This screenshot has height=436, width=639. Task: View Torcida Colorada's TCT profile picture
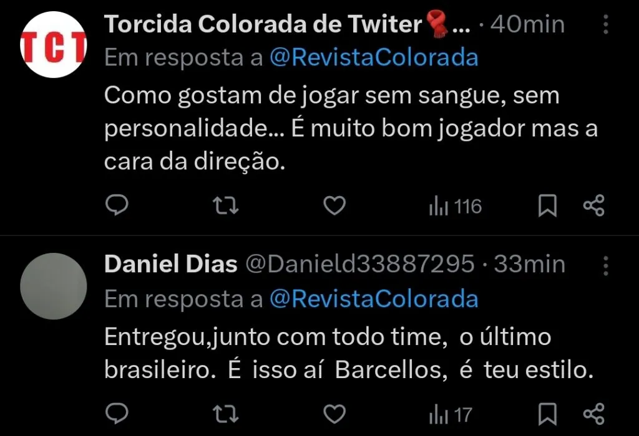(53, 44)
